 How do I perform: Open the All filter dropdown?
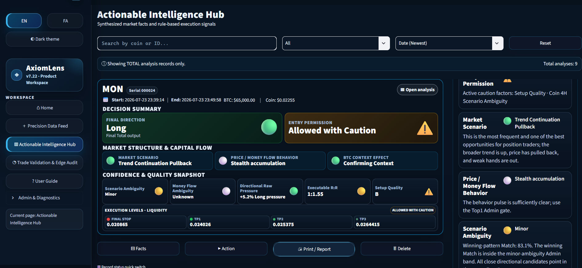(x=336, y=43)
